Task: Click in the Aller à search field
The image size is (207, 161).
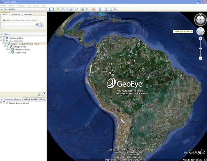Action: coord(19,25)
